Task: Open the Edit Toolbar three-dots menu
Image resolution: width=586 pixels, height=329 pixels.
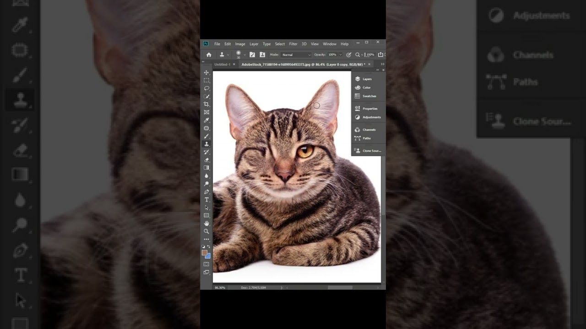Action: click(206, 239)
